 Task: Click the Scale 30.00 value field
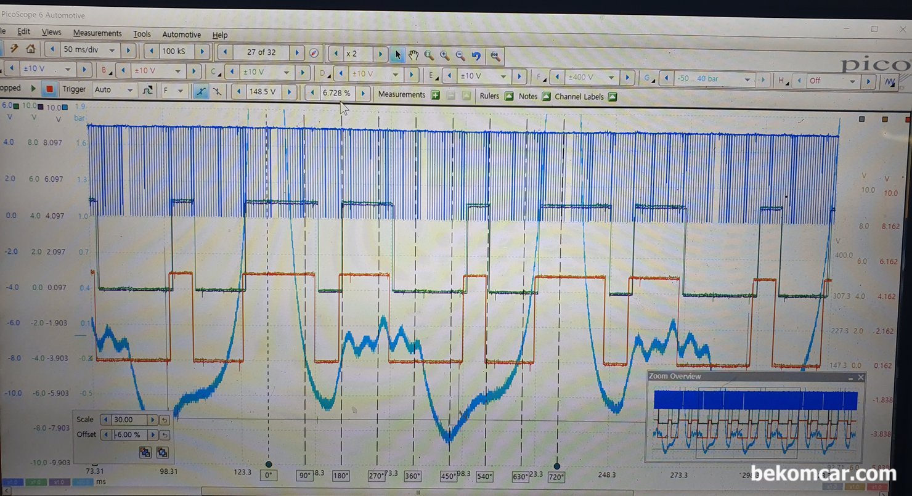pyautogui.click(x=129, y=420)
